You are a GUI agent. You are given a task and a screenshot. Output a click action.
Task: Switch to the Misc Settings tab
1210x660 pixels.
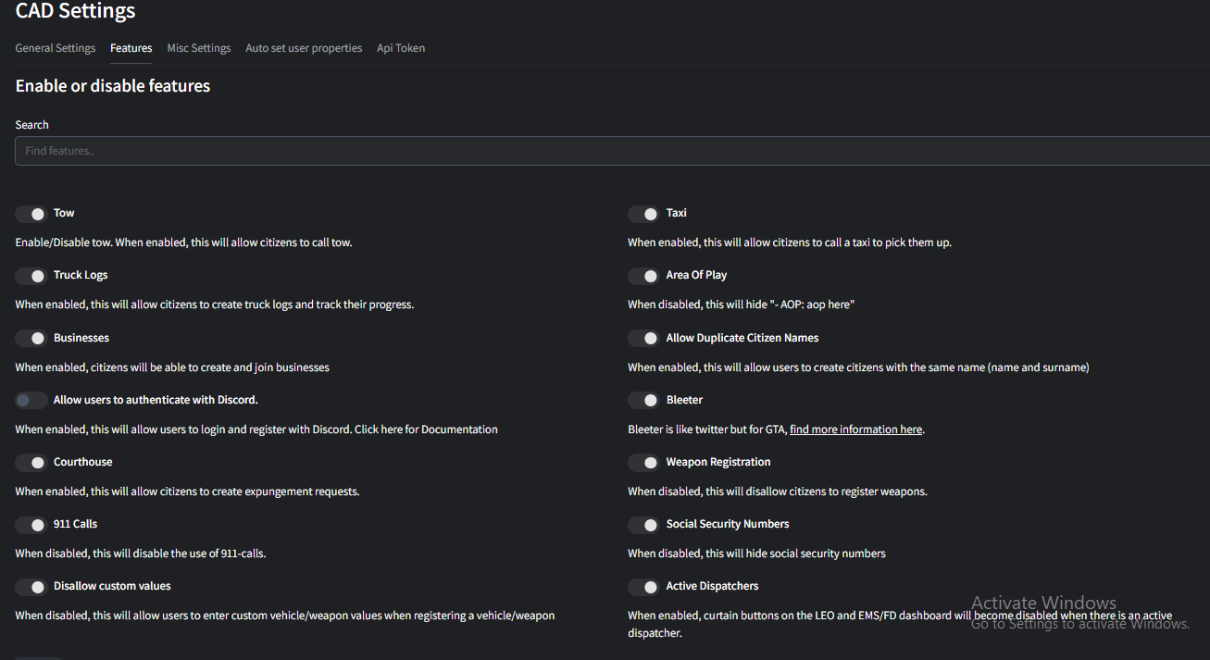198,48
